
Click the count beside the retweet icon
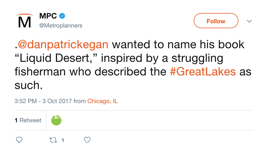click(x=63, y=140)
